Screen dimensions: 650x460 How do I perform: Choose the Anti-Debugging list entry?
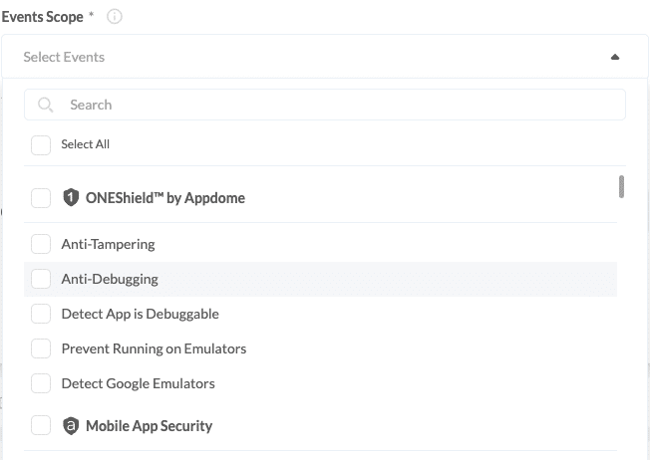point(110,279)
